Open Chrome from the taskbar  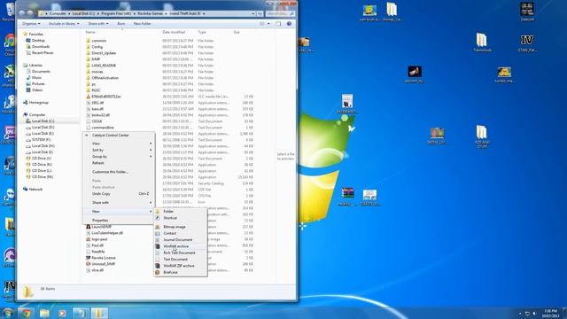tap(26, 313)
